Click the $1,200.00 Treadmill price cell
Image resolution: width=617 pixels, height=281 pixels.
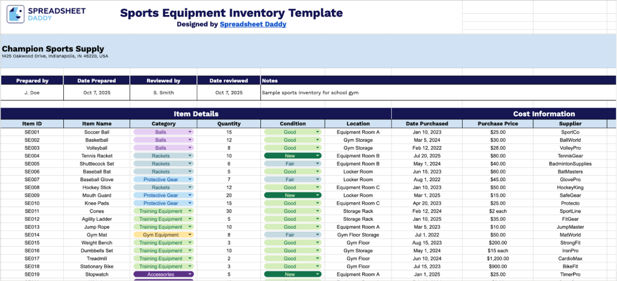coord(498,259)
